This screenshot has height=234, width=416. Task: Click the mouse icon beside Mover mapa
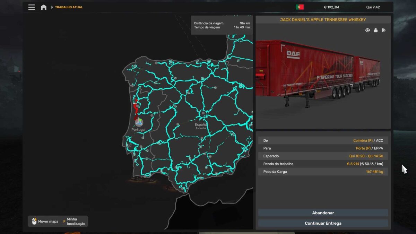34,222
